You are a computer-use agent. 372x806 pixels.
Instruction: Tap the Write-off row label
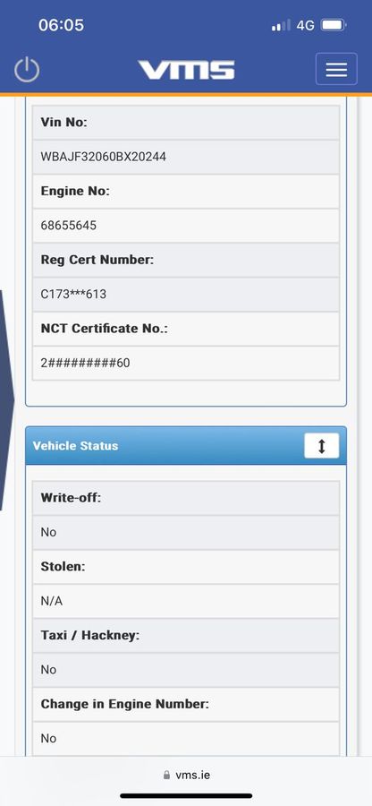click(186, 498)
